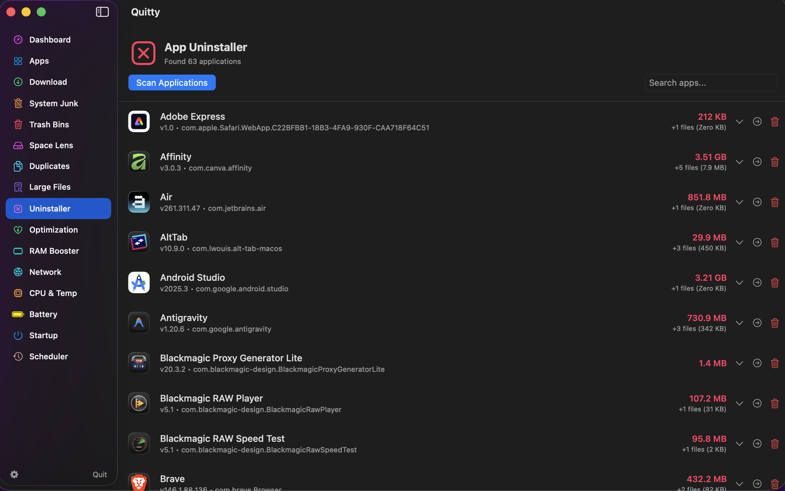Click the trash icon for Blackmagic RAW Player
Screen dimensions: 785x491
[775, 404]
